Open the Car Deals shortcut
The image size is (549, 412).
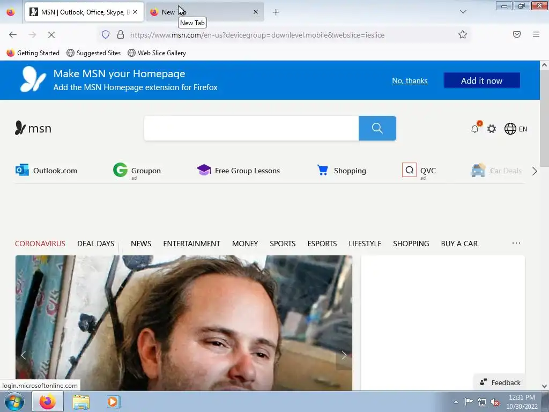[496, 171]
